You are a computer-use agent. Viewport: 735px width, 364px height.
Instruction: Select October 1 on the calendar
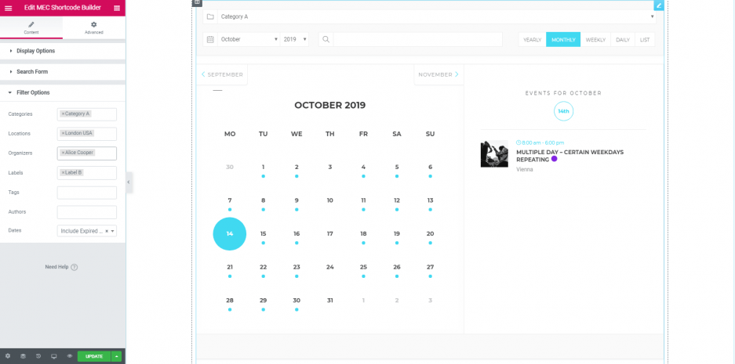263,167
